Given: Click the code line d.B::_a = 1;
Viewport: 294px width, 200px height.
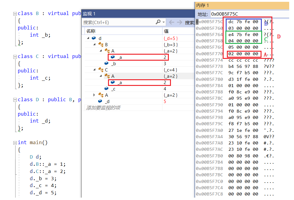Looking at the screenshot, I should 48,164.
